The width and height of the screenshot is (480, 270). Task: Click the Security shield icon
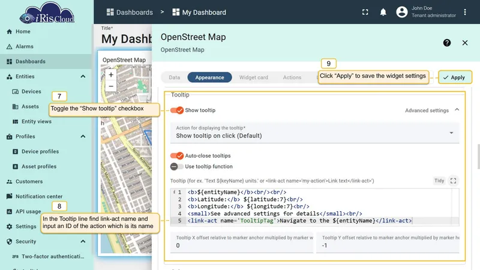tap(9, 242)
